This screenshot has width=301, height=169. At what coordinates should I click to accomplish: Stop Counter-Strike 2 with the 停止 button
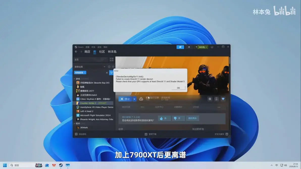click(125, 99)
